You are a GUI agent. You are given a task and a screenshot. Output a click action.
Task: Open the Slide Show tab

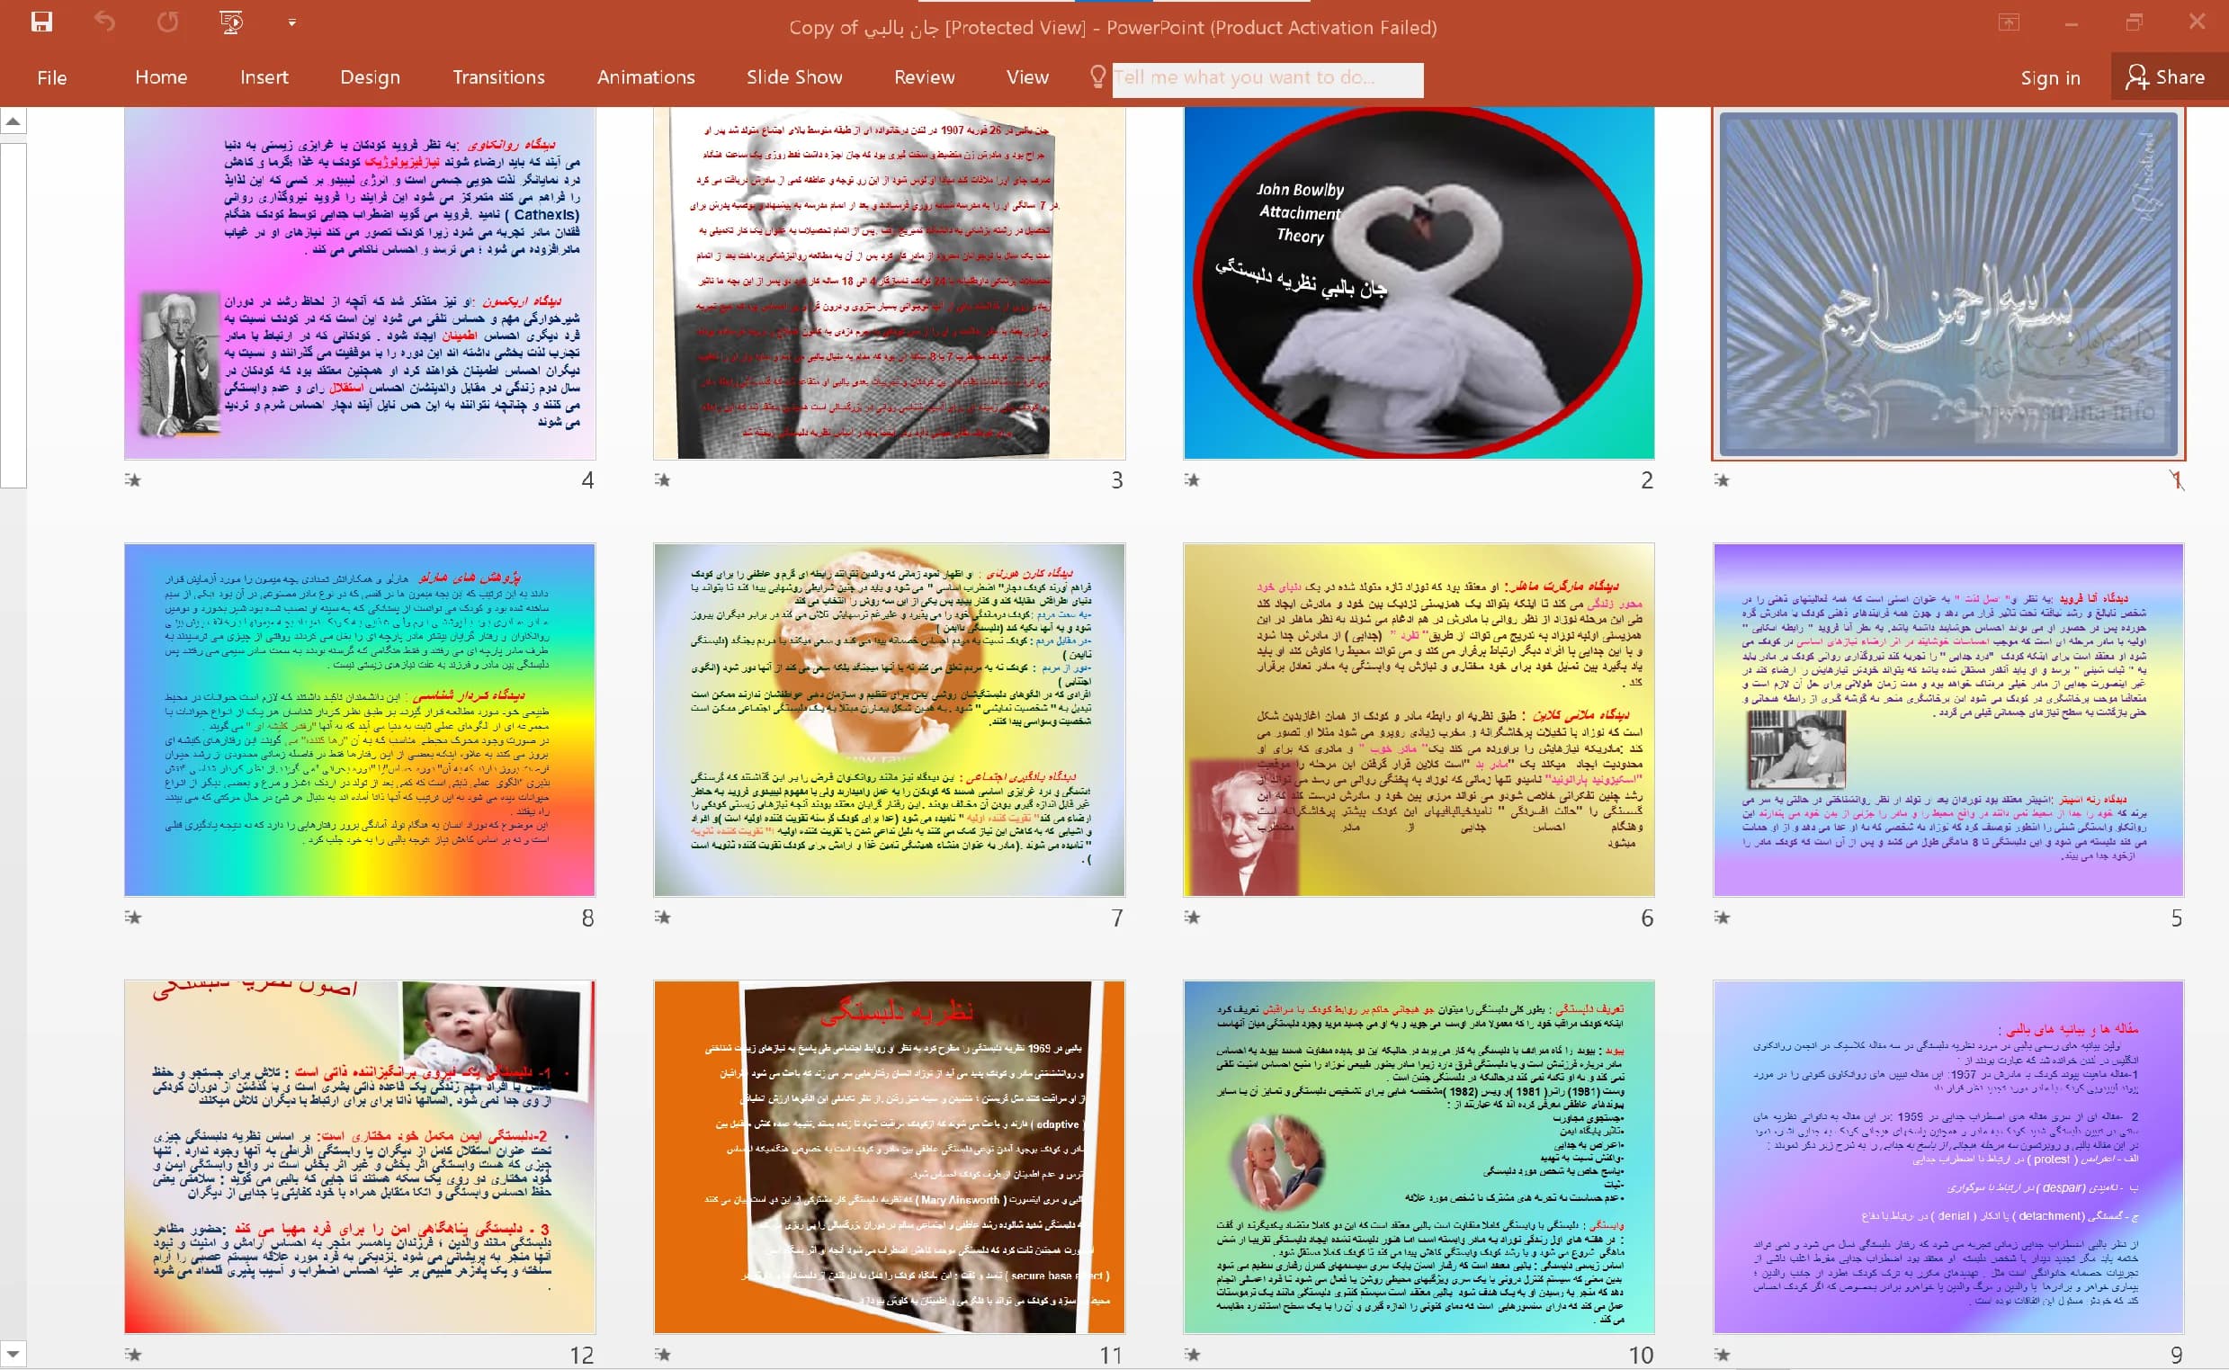(794, 77)
